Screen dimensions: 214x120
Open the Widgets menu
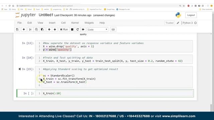pyautogui.click(x=89, y=23)
